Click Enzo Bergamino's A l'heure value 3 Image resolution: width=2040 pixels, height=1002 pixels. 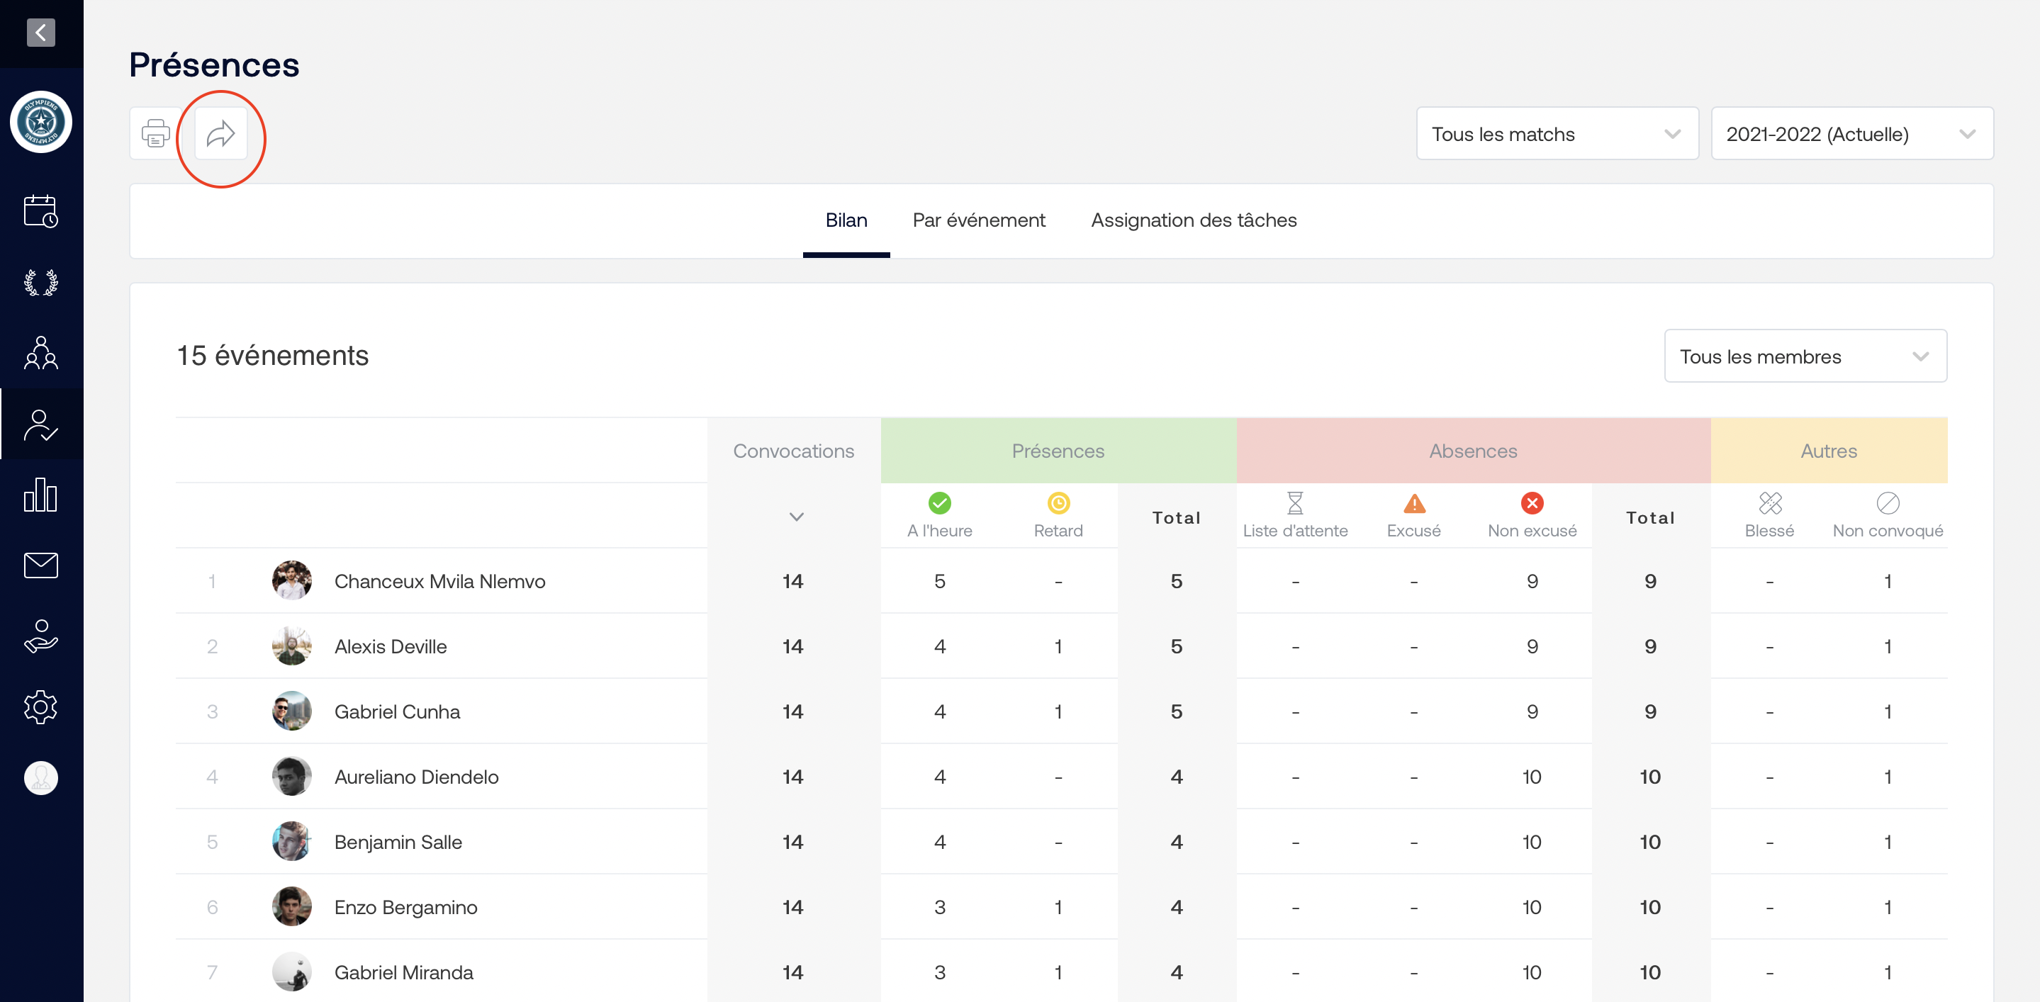tap(939, 907)
